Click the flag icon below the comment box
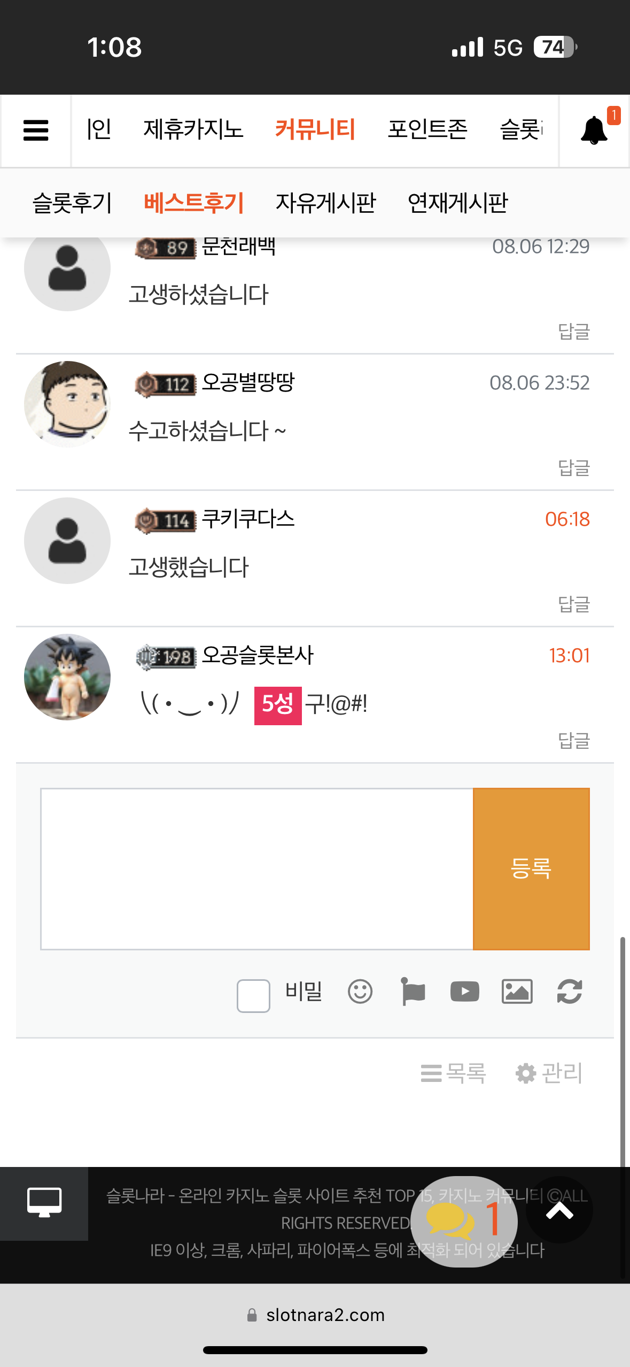The image size is (630, 1367). [x=413, y=992]
